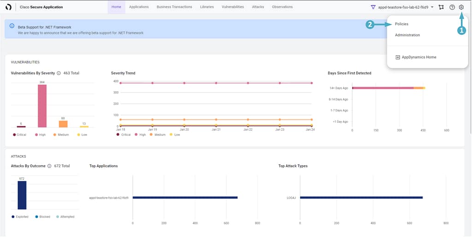472x237 pixels.
Task: Toggle Critical legend under Vulnerabilities By Severity
Action: pos(19,135)
